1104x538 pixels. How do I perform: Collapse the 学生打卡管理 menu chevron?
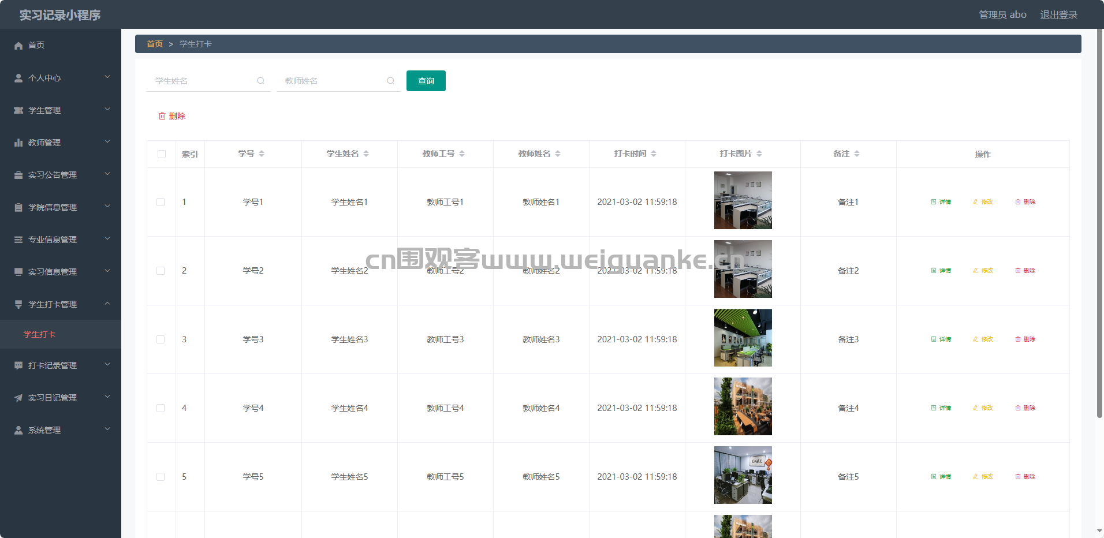pyautogui.click(x=107, y=303)
